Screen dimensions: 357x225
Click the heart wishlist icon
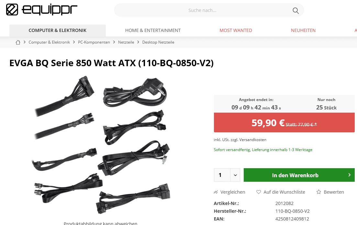tap(259, 192)
